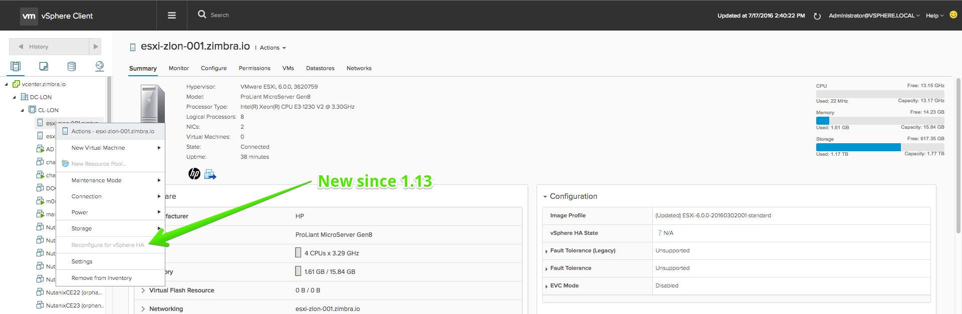Click the CPU usage bar
This screenshot has width=962, height=314.
point(880,94)
